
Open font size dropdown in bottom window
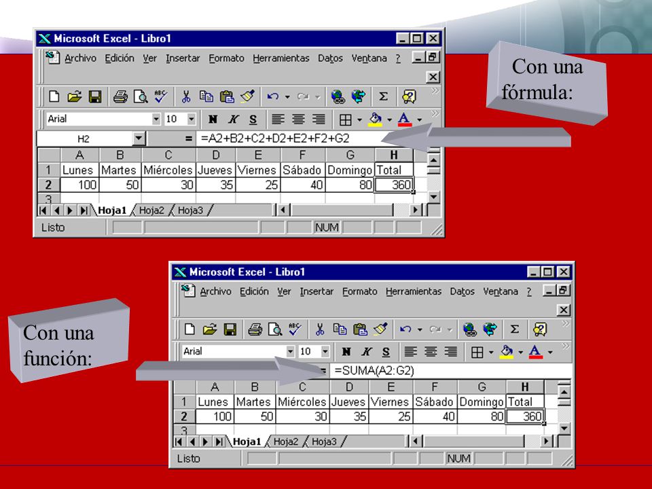point(325,351)
